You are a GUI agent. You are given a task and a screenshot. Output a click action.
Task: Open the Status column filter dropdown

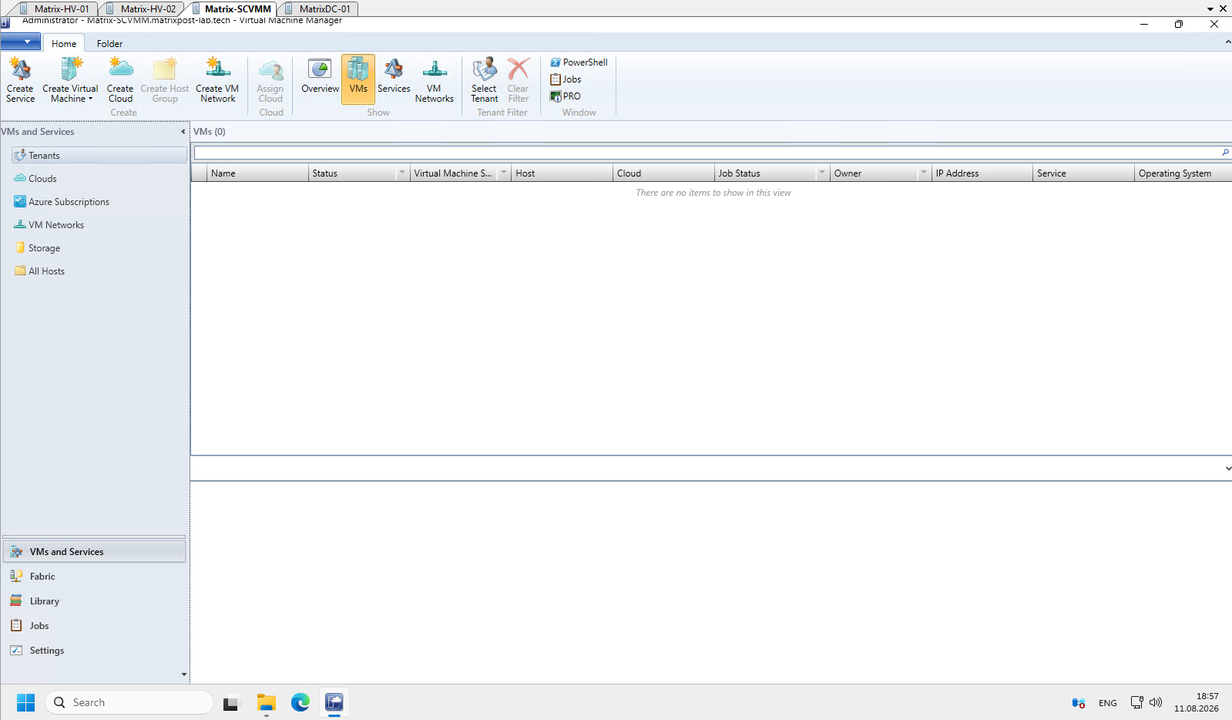coord(402,173)
